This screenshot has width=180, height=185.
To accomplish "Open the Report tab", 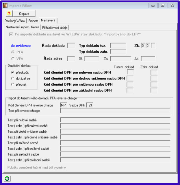I will tap(33, 21).
